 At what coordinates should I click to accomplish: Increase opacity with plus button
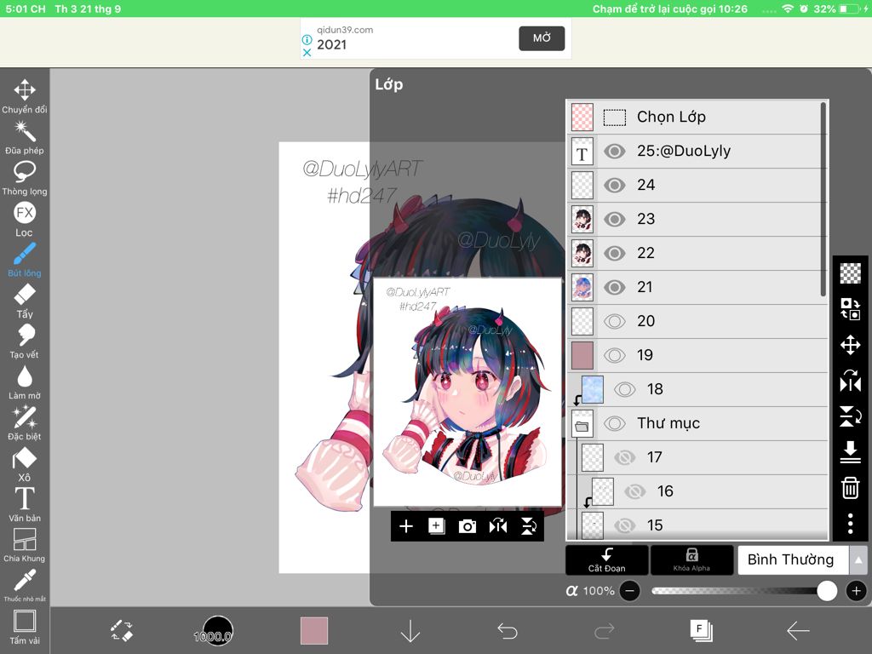(x=856, y=591)
